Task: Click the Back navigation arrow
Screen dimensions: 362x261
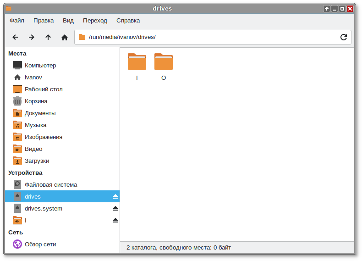Action: [x=15, y=37]
